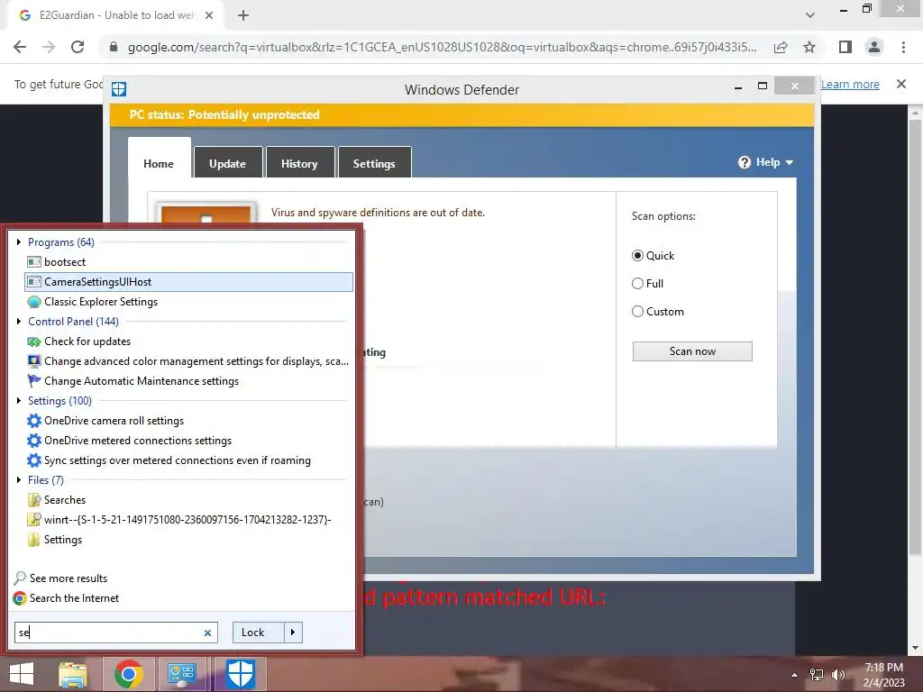Open File Explorer from taskbar
The image size is (923, 692).
(x=72, y=674)
